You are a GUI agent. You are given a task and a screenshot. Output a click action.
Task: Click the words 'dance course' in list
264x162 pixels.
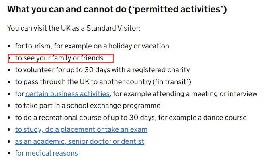pos(225,118)
